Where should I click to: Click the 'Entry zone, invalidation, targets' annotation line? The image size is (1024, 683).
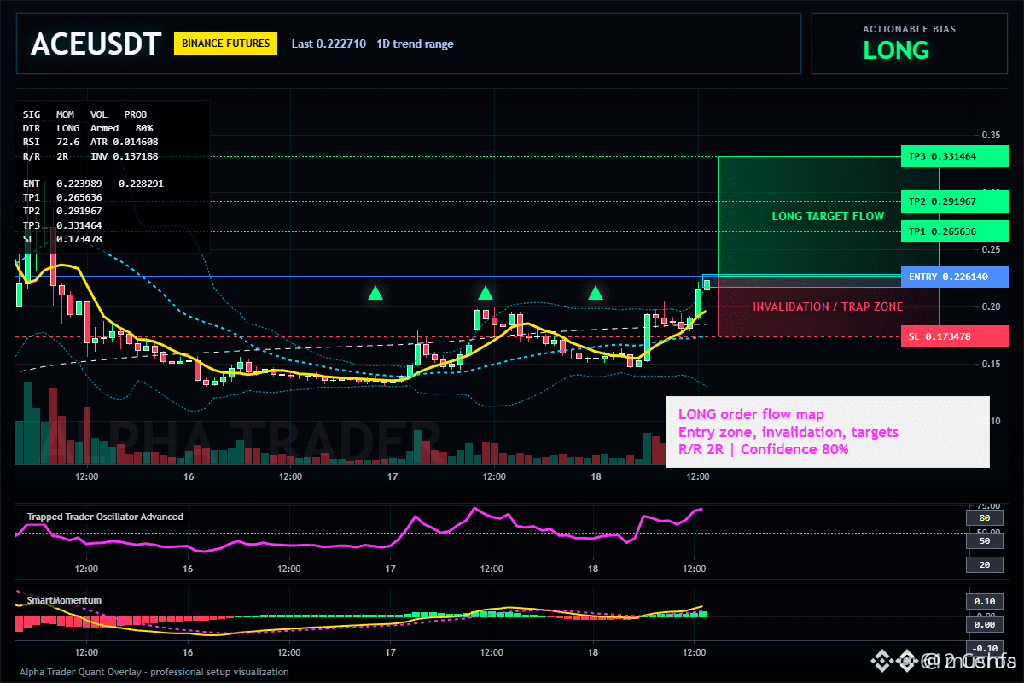[x=788, y=432]
